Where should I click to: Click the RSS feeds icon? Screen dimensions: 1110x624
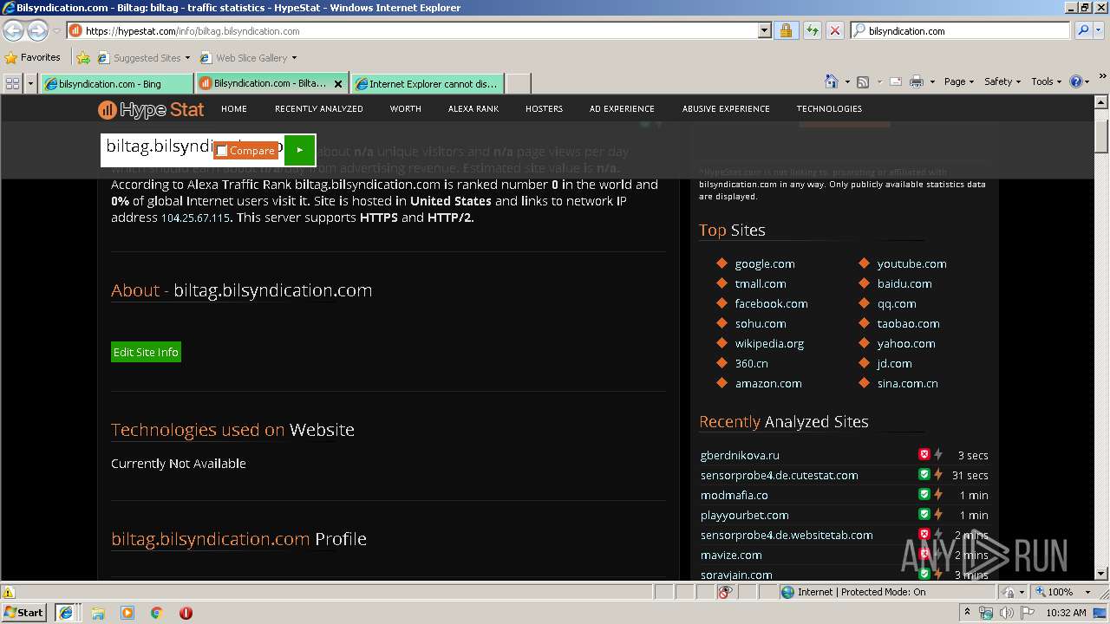point(862,81)
